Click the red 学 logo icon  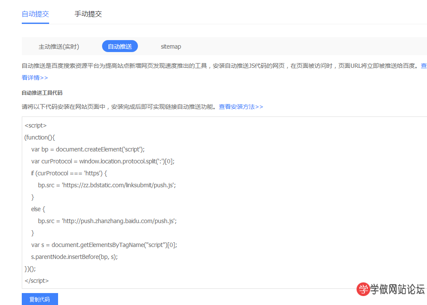click(363, 289)
